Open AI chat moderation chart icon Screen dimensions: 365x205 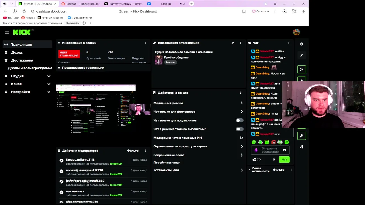(242, 138)
